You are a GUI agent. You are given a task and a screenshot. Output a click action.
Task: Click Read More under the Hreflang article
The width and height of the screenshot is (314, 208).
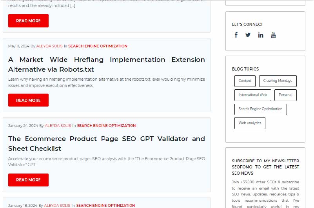pyautogui.click(x=29, y=100)
